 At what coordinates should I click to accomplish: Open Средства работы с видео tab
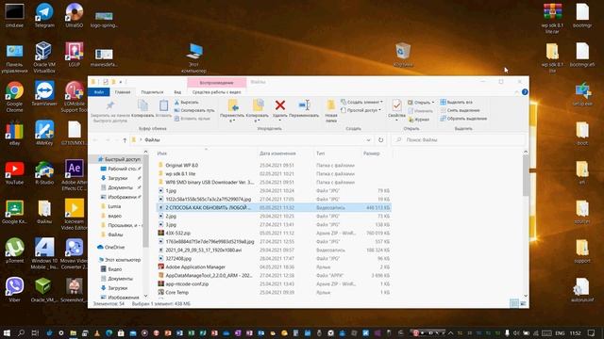click(216, 92)
